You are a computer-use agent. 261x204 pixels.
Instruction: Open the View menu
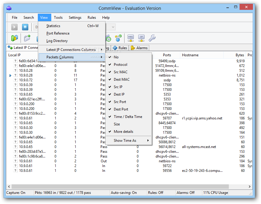tap(44, 18)
